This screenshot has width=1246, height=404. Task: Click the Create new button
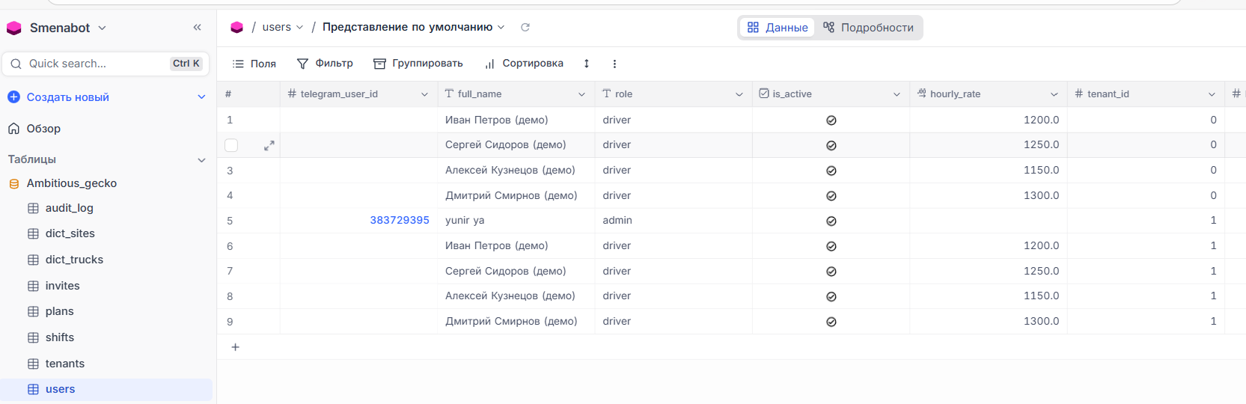(x=67, y=97)
